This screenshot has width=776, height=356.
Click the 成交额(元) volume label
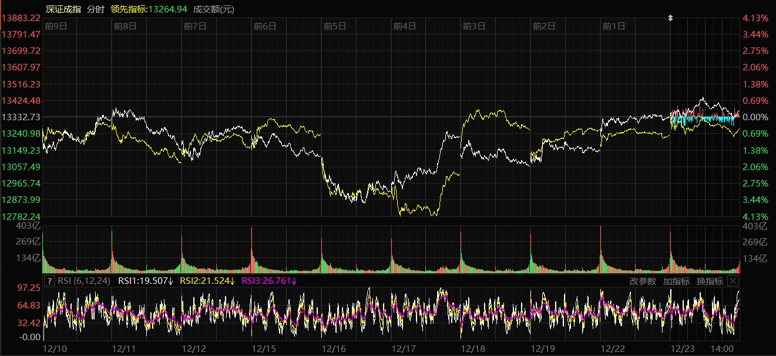pos(214,9)
